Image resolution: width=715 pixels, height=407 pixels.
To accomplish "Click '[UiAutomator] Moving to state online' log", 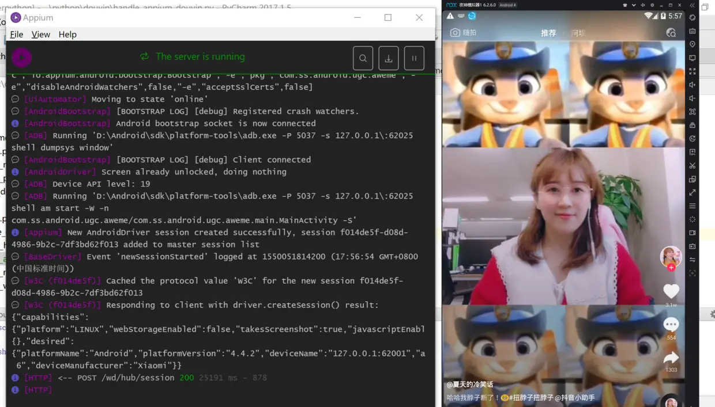I will point(116,99).
